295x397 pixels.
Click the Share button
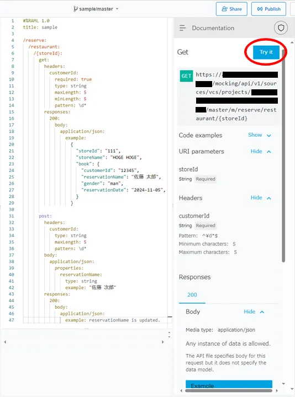point(231,9)
